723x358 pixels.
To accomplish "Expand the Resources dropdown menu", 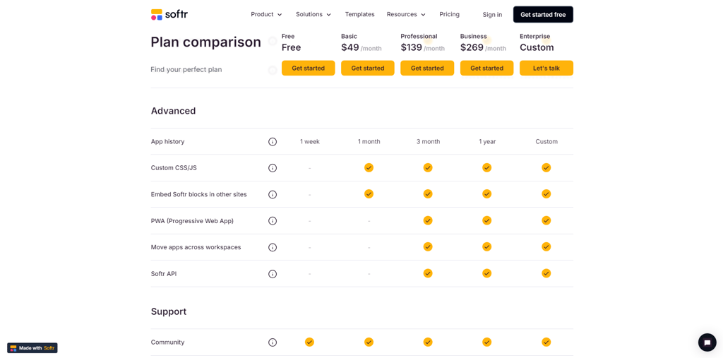I will [x=406, y=14].
